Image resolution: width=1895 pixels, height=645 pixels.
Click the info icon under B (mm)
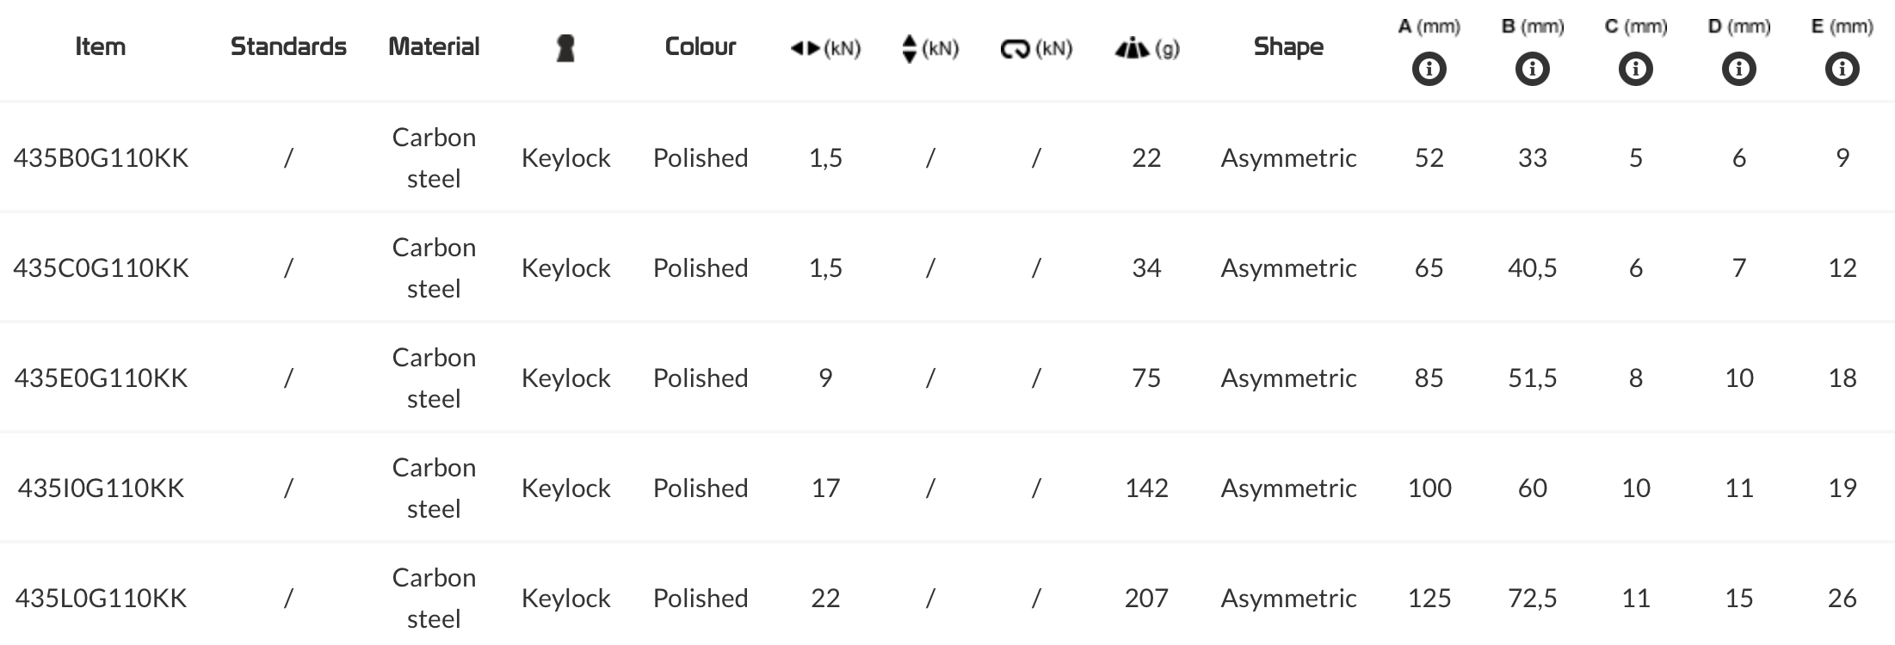click(x=1532, y=69)
